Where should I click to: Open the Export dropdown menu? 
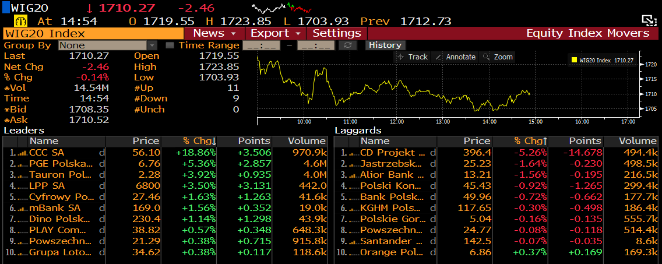275,33
